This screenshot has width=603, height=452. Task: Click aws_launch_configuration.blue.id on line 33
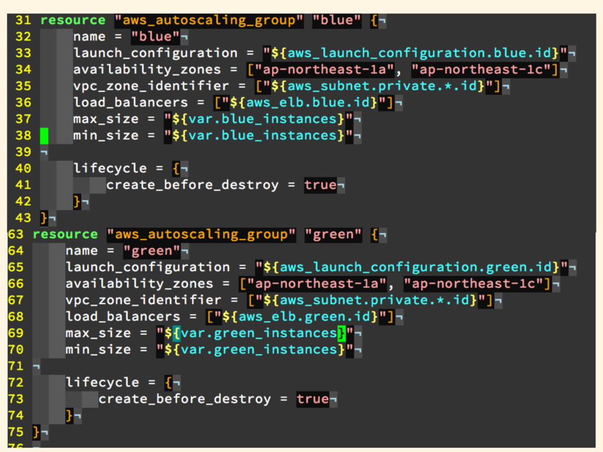coord(419,53)
